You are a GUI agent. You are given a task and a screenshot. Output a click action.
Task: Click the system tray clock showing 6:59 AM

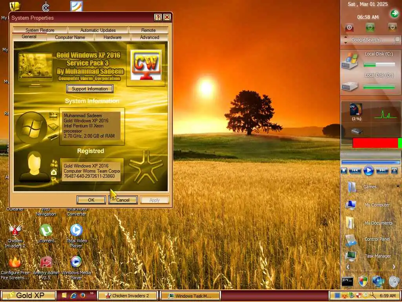(x=387, y=296)
